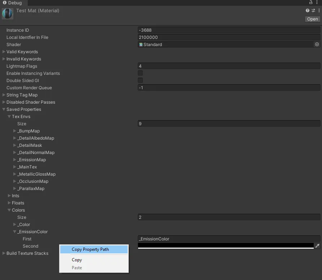Image resolution: width=322 pixels, height=280 pixels.
Task: Click the Test Mat material preview thumbnail
Action: click(8, 14)
